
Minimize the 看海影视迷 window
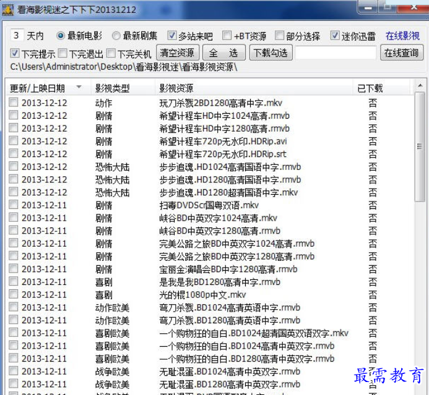[x=368, y=7]
